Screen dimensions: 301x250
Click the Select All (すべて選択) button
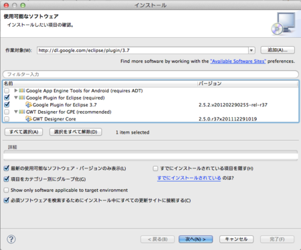click(23, 132)
